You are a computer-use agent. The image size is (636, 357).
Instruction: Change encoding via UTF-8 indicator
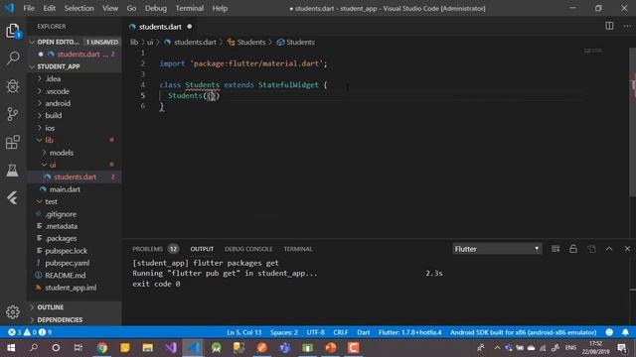(x=315, y=332)
